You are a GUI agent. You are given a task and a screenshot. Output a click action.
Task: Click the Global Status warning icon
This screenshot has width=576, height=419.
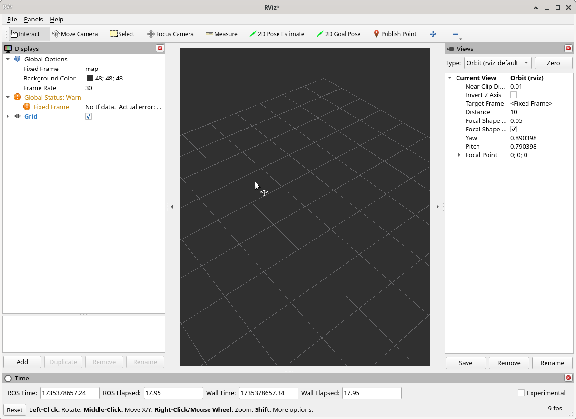click(x=18, y=97)
